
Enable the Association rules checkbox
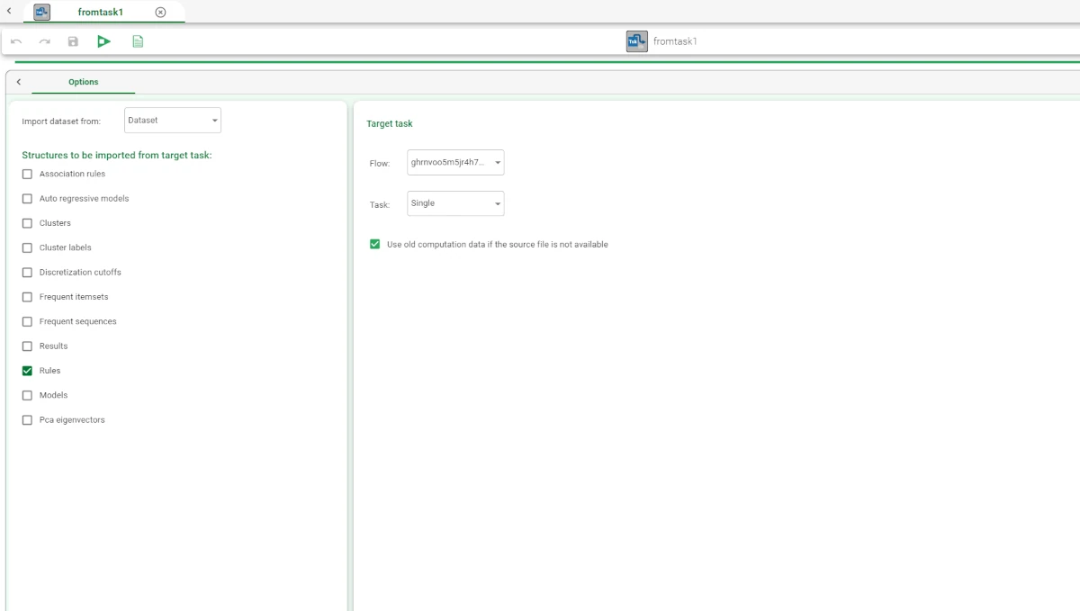27,174
